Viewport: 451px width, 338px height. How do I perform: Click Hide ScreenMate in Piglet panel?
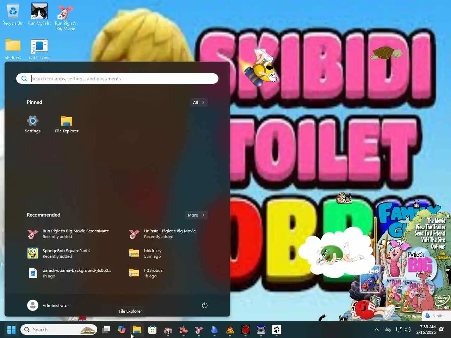click(x=443, y=256)
